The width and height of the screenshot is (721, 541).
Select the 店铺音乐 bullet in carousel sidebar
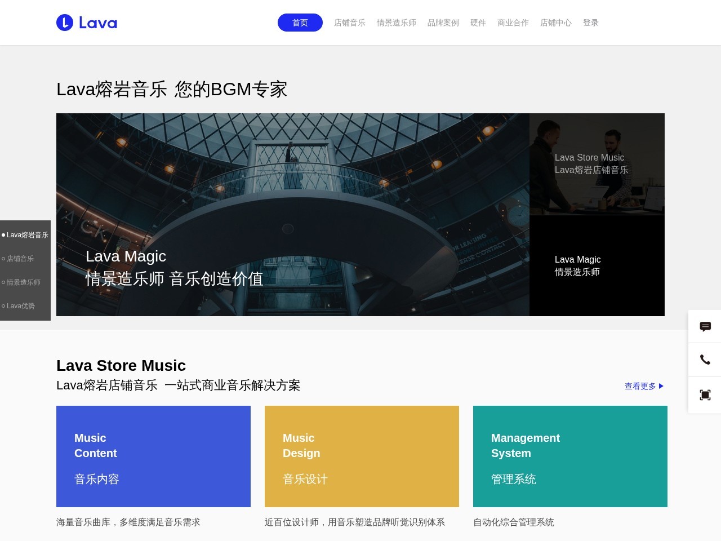click(20, 259)
